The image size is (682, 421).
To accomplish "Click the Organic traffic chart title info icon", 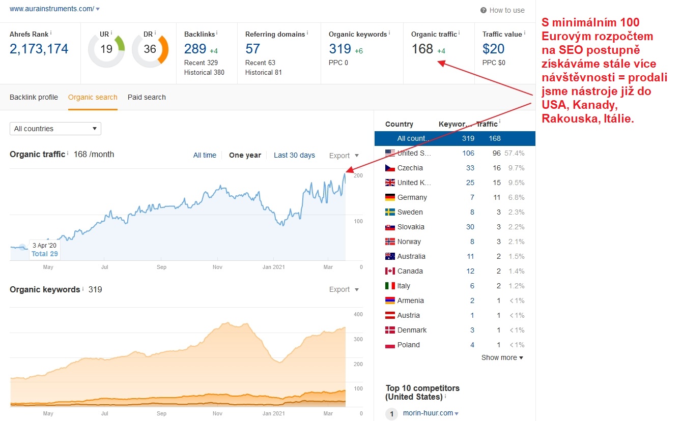I will [68, 153].
